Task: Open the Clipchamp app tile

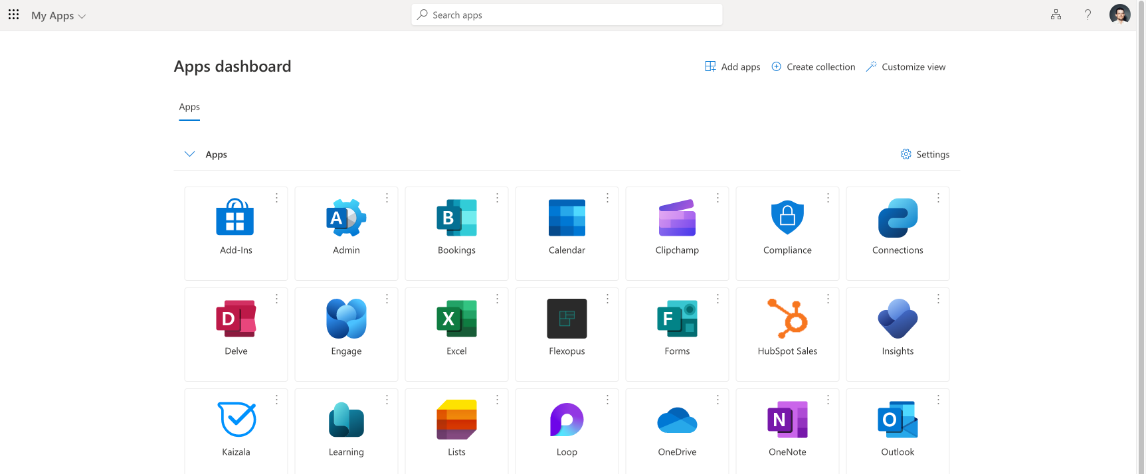Action: tap(677, 218)
